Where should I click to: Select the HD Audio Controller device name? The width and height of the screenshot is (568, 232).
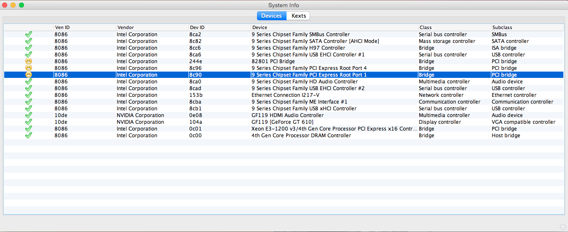pyautogui.click(x=305, y=82)
